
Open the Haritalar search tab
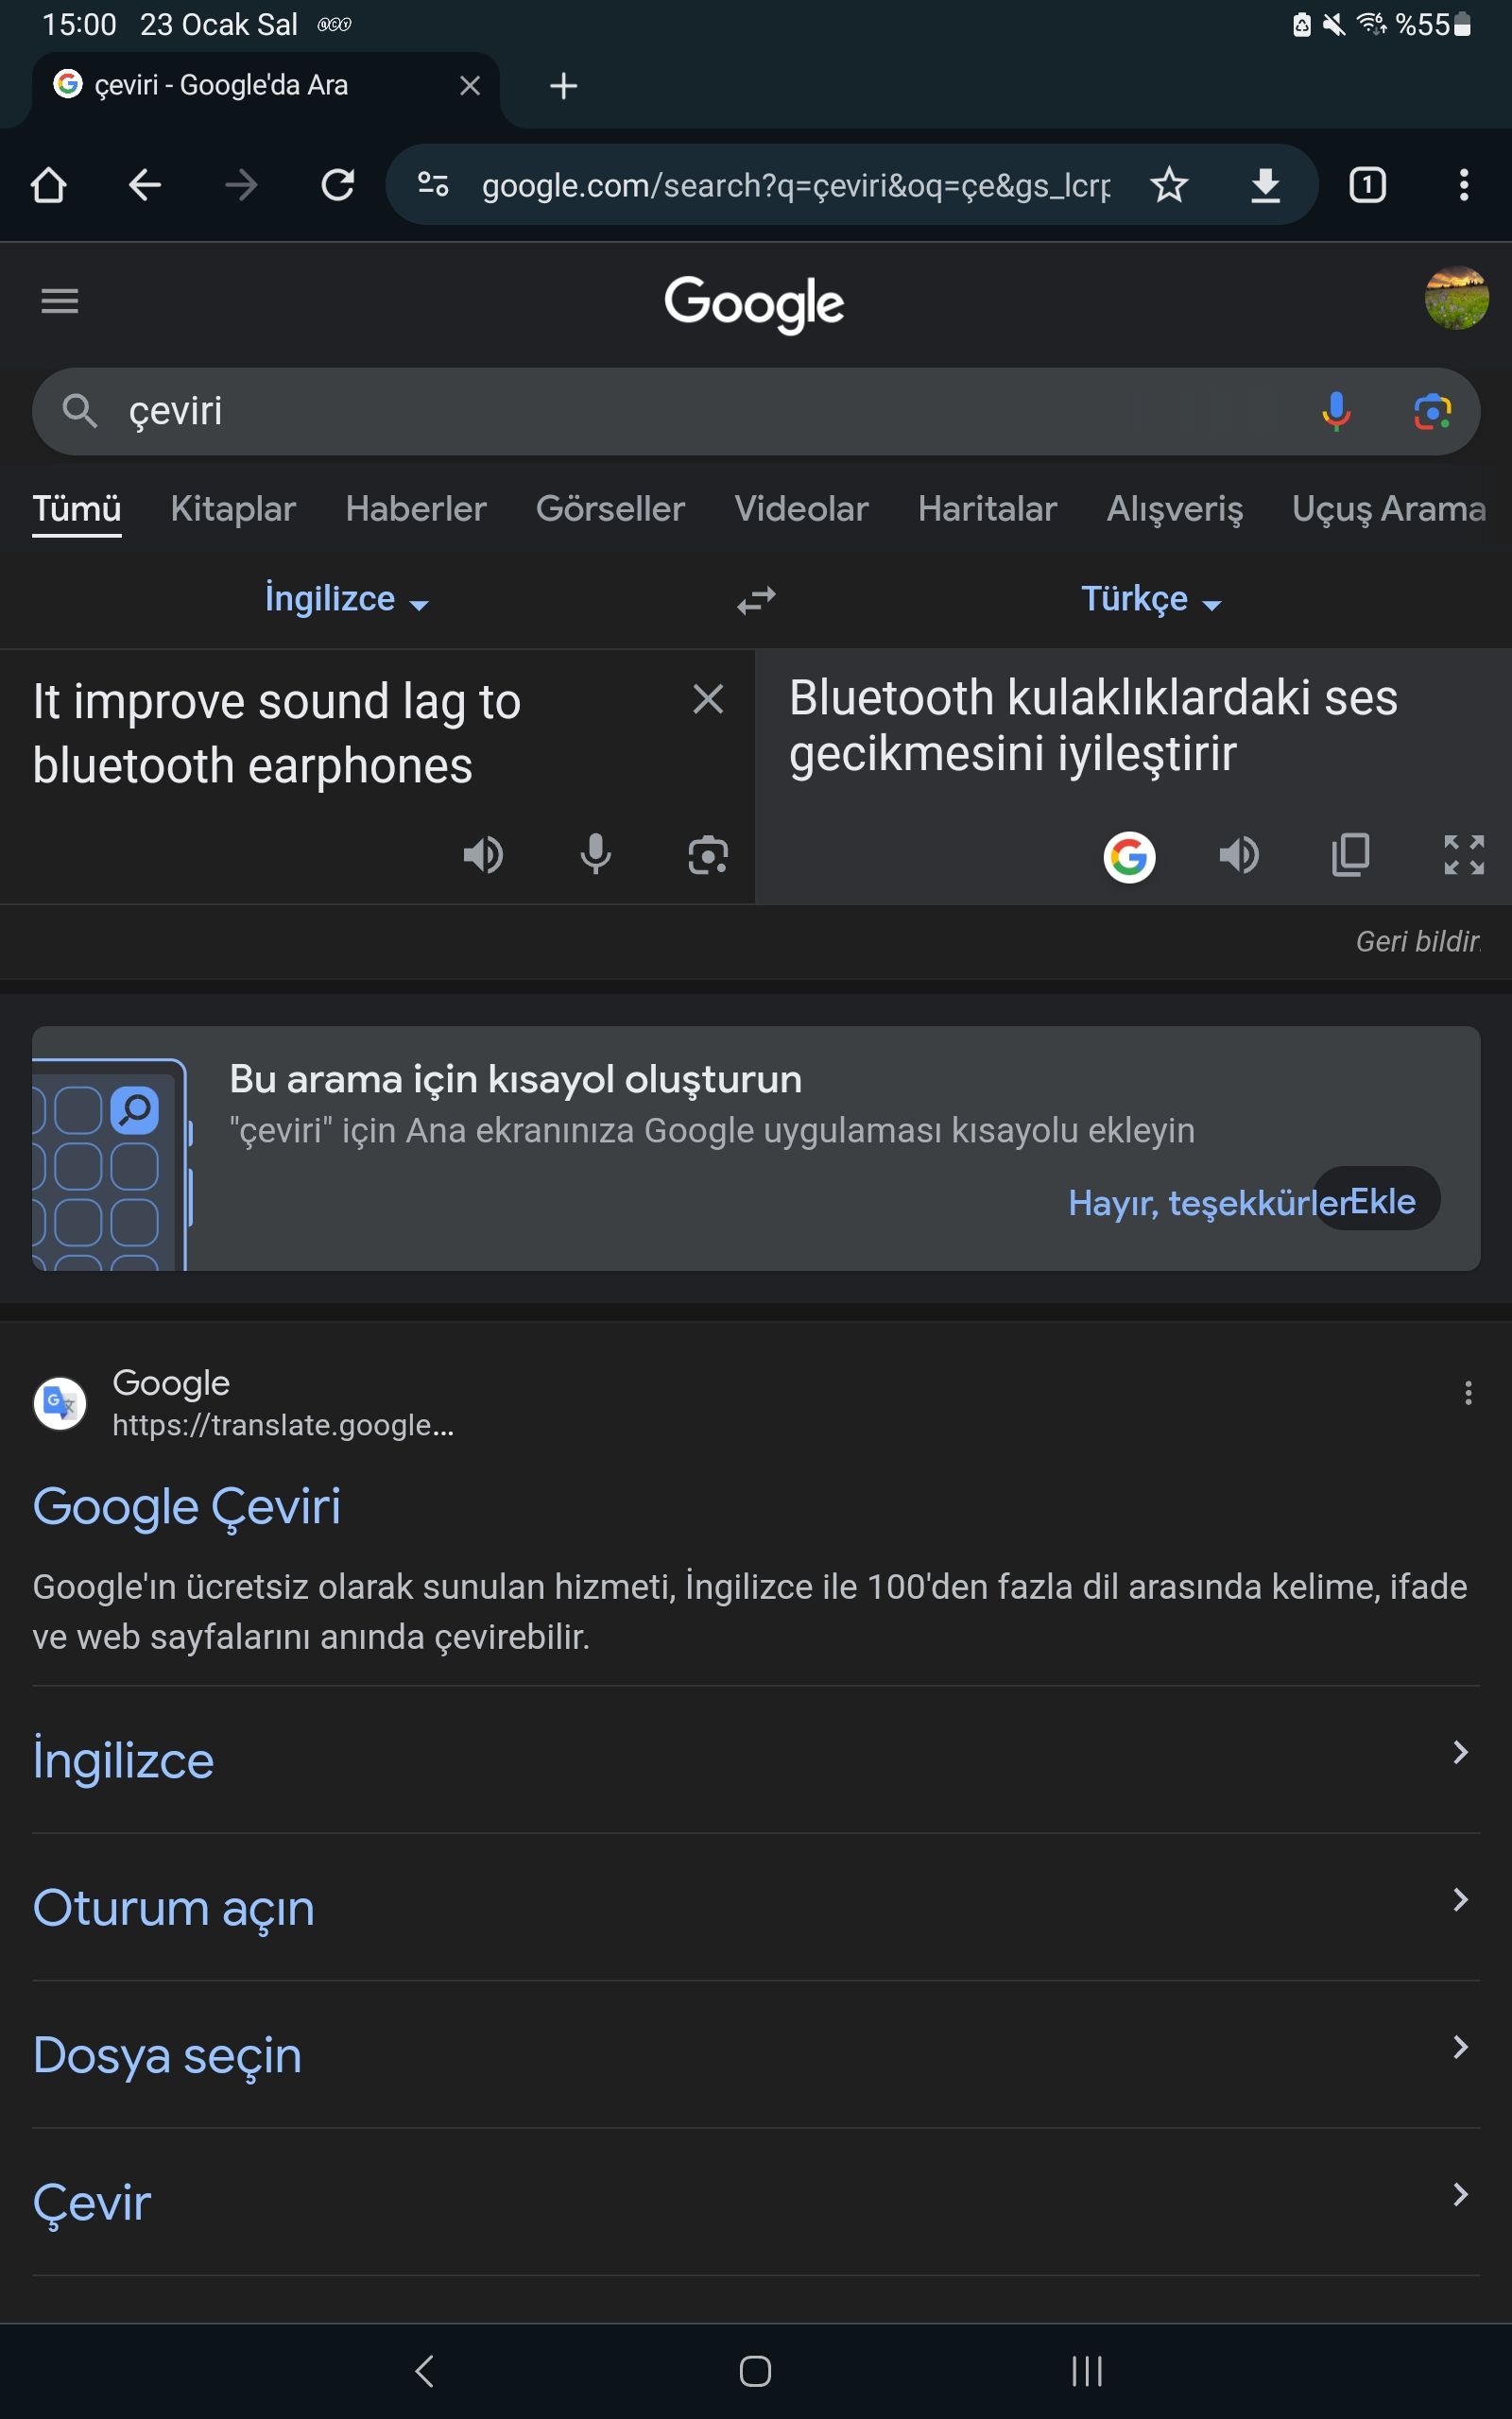[x=987, y=508]
